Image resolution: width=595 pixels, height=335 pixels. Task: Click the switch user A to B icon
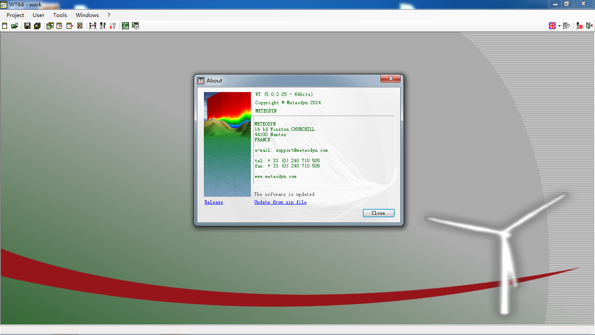[x=93, y=26]
